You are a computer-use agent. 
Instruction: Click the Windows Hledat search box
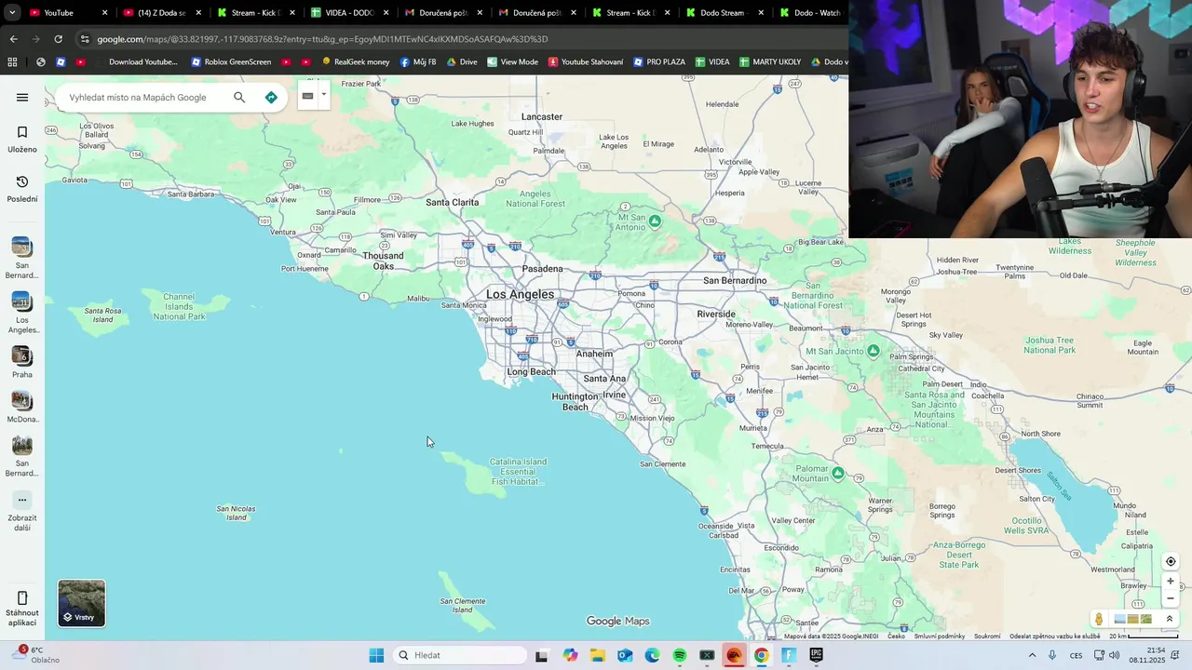(x=460, y=655)
